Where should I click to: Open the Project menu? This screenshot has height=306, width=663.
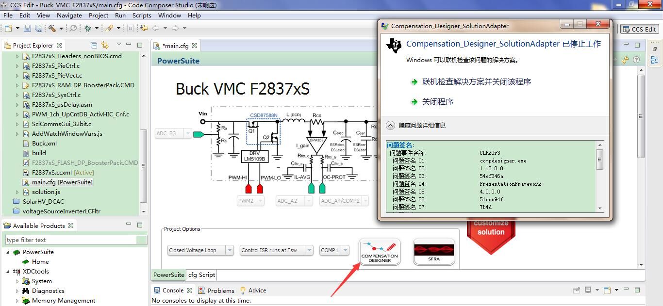pyautogui.click(x=99, y=15)
